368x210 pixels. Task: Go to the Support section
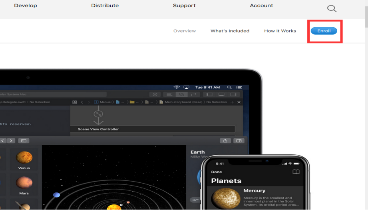click(x=184, y=6)
